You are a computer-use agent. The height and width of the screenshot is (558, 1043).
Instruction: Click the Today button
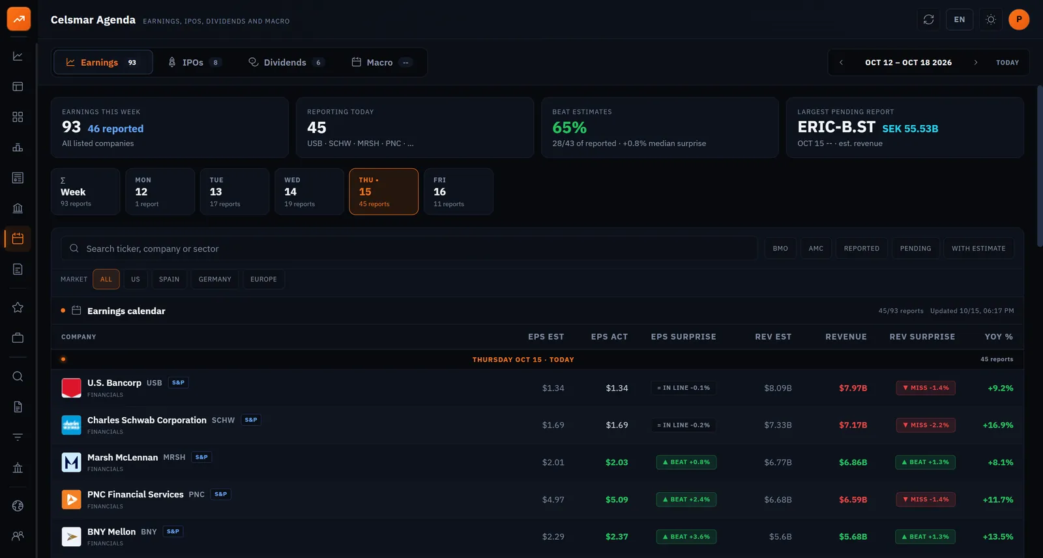click(x=1007, y=63)
